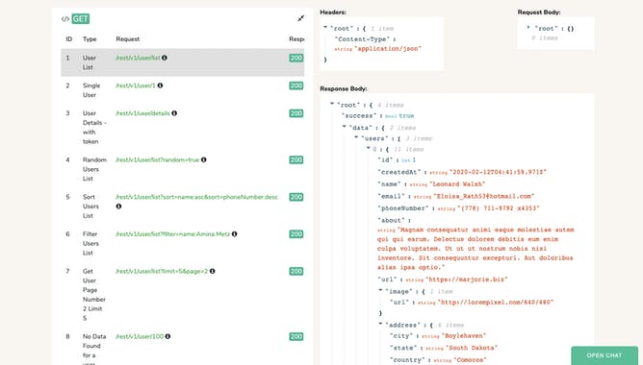
Task: Click the "http://lorempixel.com/640/480" image url value
Action: point(496,303)
